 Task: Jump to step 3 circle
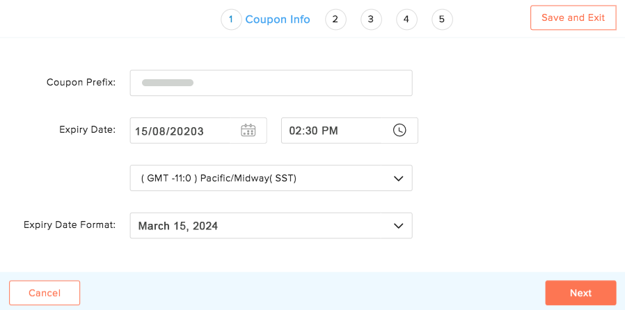point(371,19)
